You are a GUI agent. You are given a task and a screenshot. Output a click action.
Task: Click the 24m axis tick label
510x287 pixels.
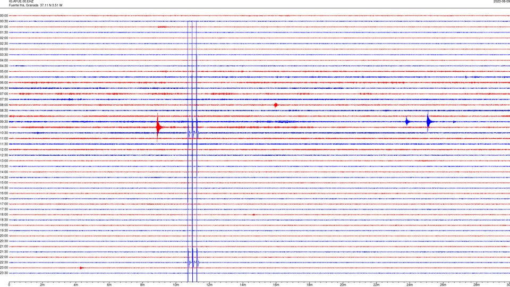point(410,285)
